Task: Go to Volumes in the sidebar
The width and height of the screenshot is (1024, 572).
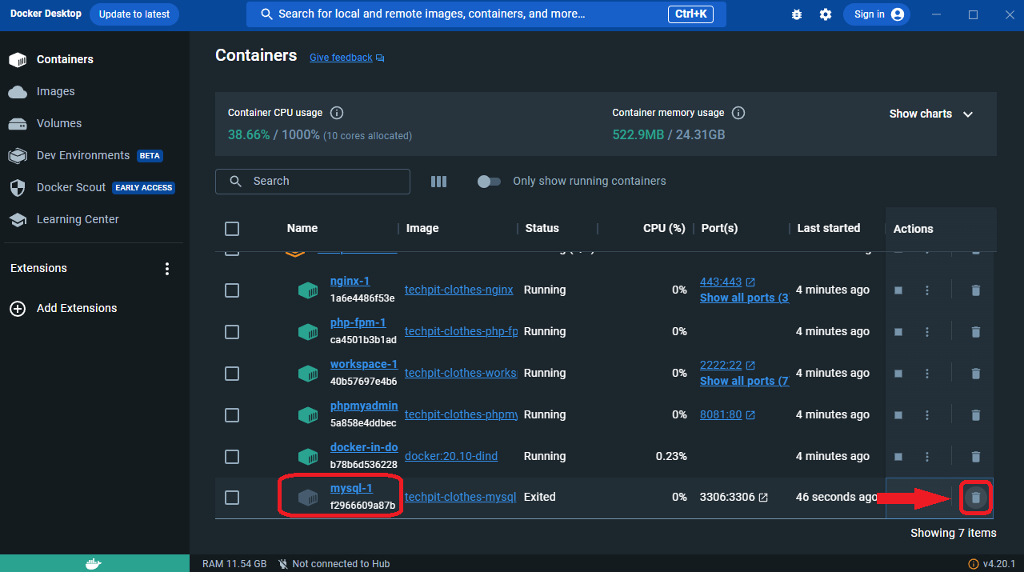Action: [58, 123]
